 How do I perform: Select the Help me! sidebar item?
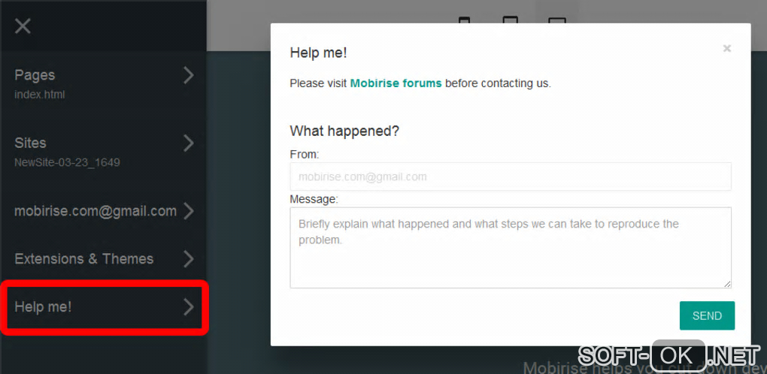pyautogui.click(x=105, y=306)
